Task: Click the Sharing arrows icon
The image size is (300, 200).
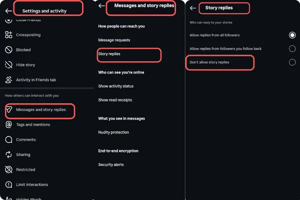Action: [x=8, y=154]
